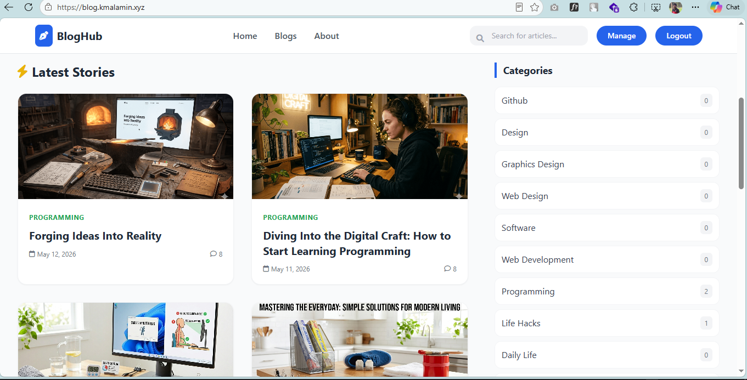Click comment icon on Forging Ideas post

(x=213, y=254)
